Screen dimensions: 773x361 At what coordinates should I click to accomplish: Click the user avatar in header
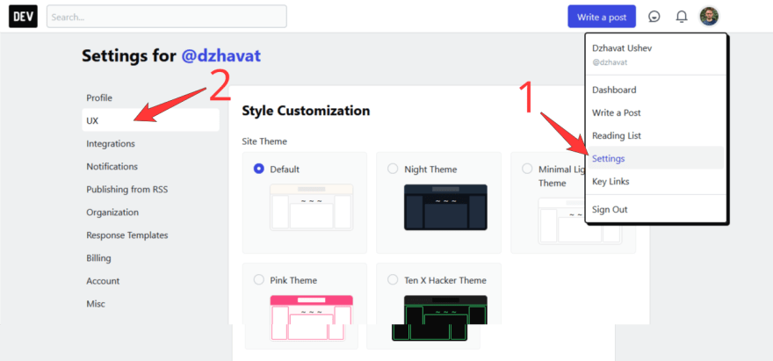pyautogui.click(x=709, y=17)
